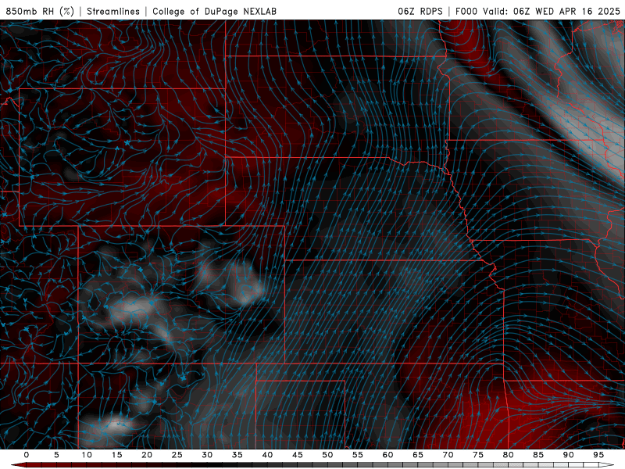Click the "50" label on the color scale
The width and height of the screenshot is (625, 469).
pyautogui.click(x=327, y=455)
